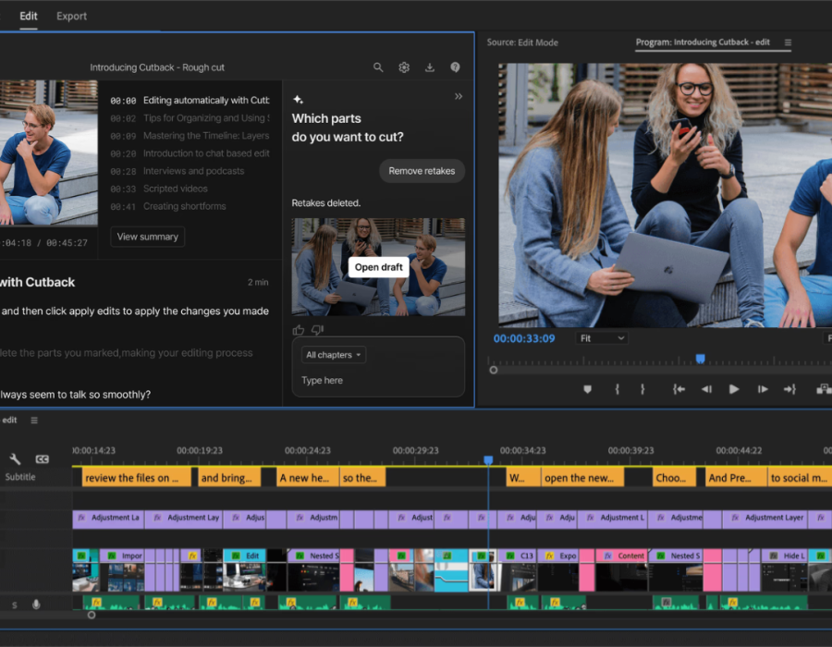
Task: Toggle the CC captions track button
Action: point(42,459)
